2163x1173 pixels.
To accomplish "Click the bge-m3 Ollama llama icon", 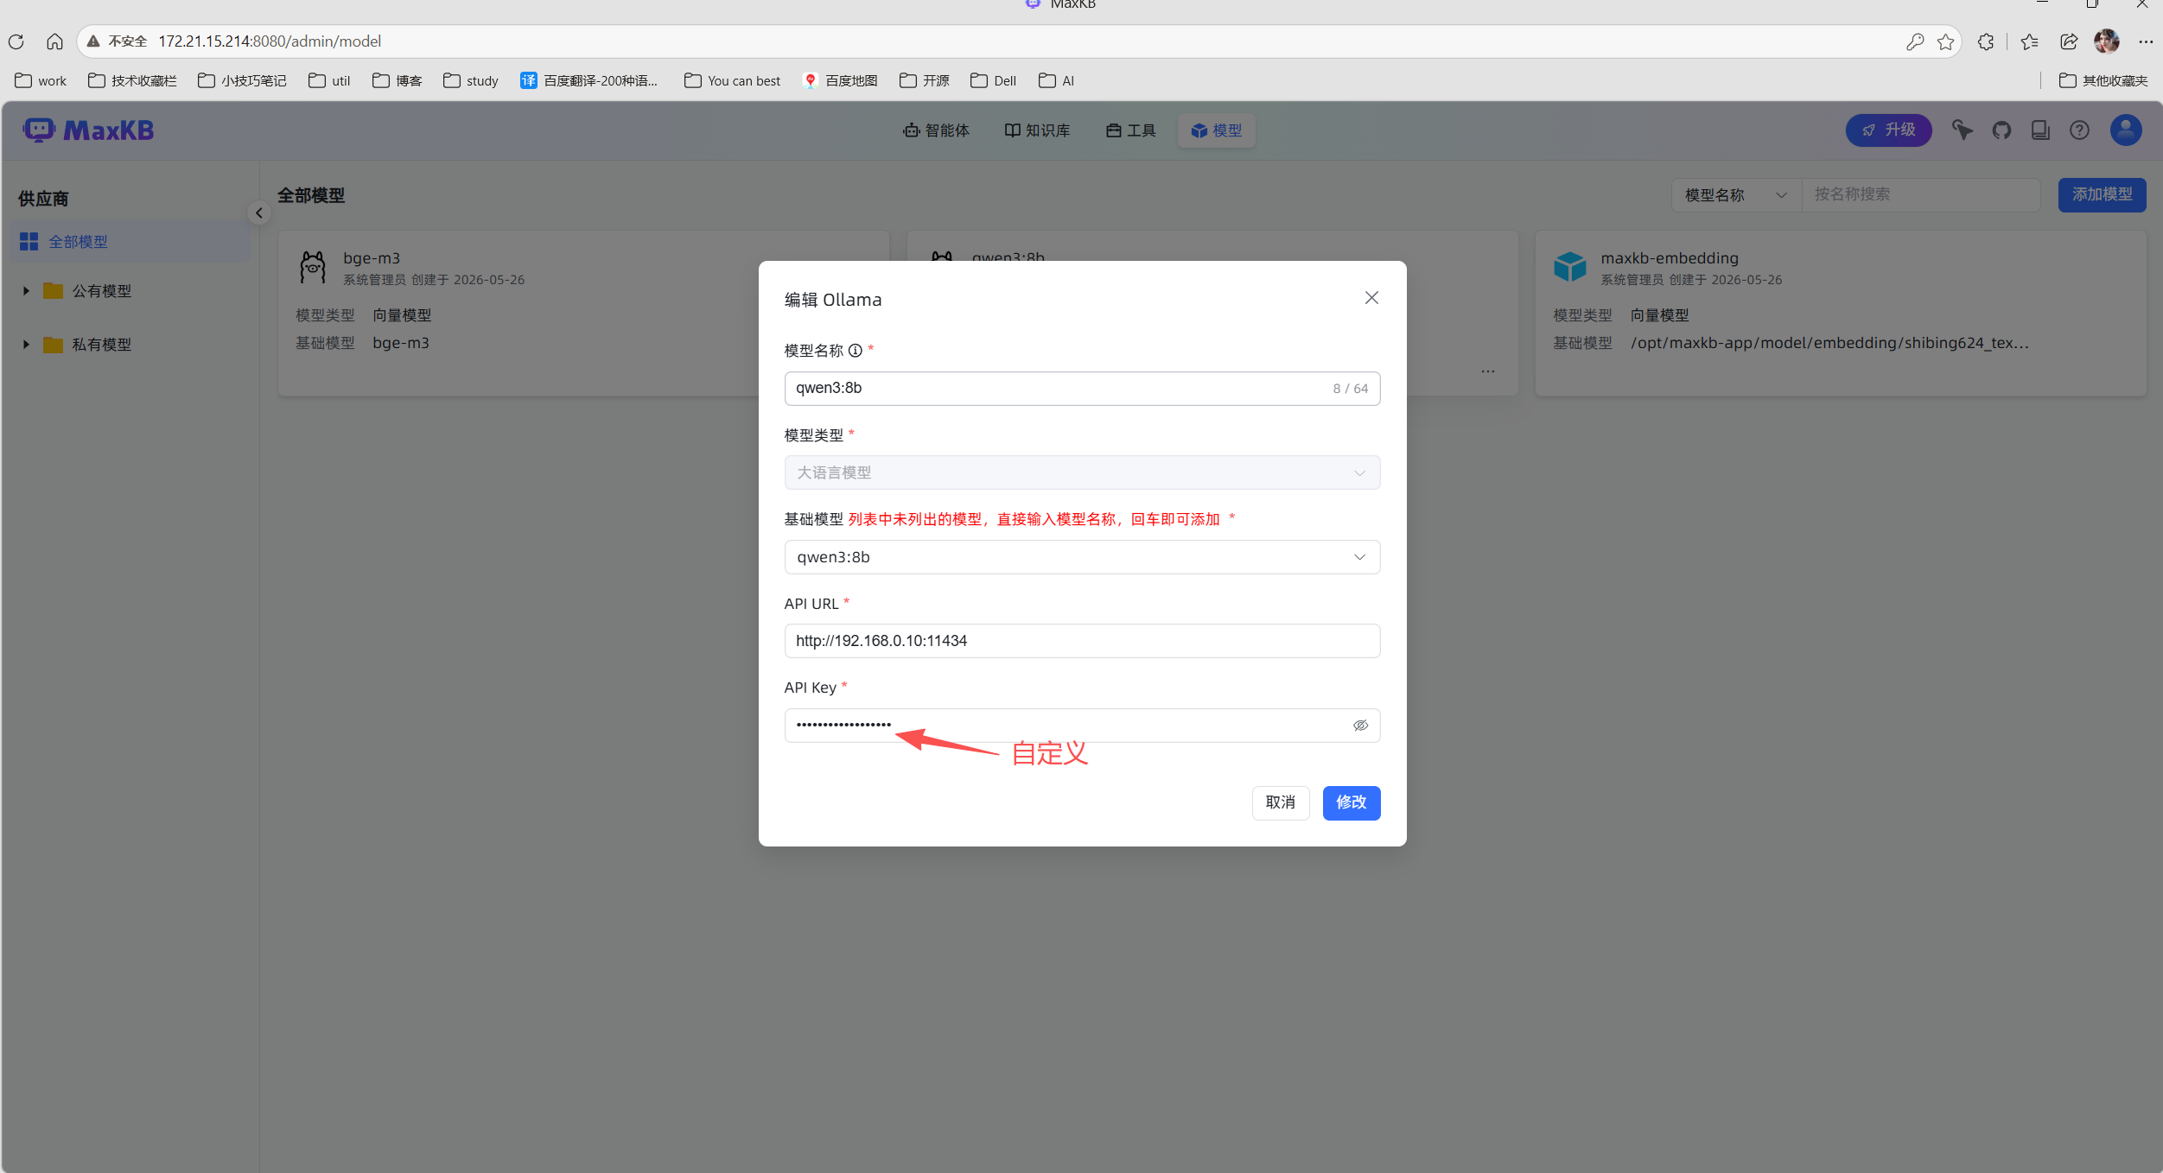I will click(313, 268).
